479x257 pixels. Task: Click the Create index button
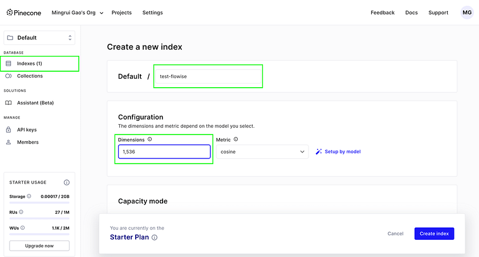[434, 234]
